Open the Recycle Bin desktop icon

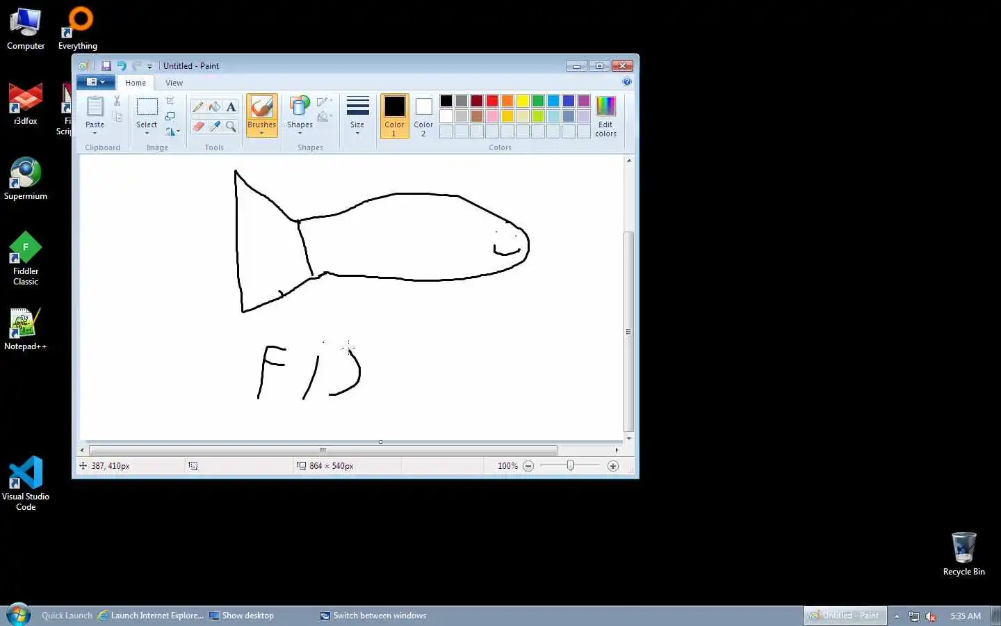pos(963,554)
